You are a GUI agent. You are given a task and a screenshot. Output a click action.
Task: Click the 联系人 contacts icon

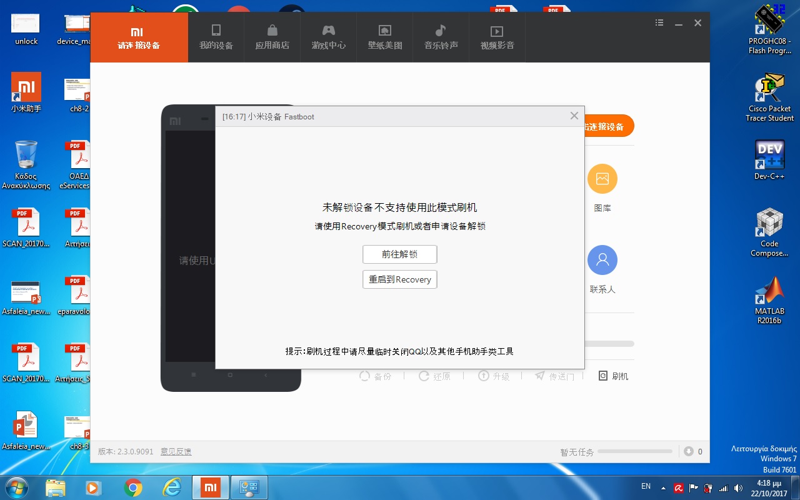point(602,261)
